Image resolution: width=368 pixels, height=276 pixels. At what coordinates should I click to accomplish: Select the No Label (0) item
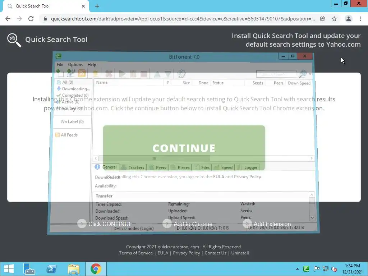pos(72,121)
